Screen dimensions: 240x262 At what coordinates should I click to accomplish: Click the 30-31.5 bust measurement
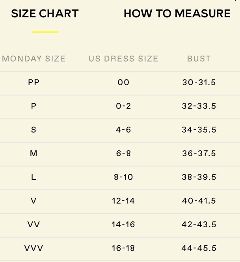[199, 82]
